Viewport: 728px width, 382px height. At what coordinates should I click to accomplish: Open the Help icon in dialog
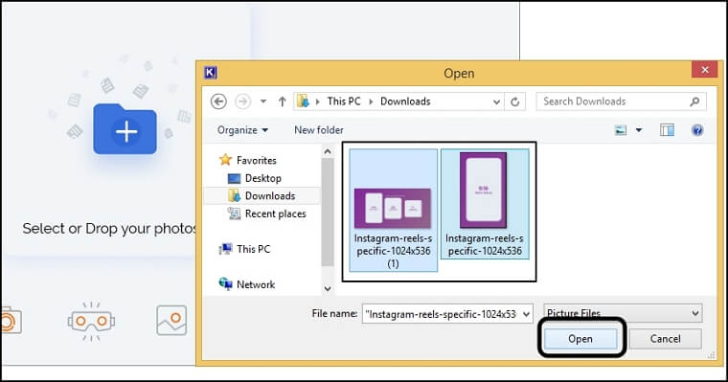point(697,130)
